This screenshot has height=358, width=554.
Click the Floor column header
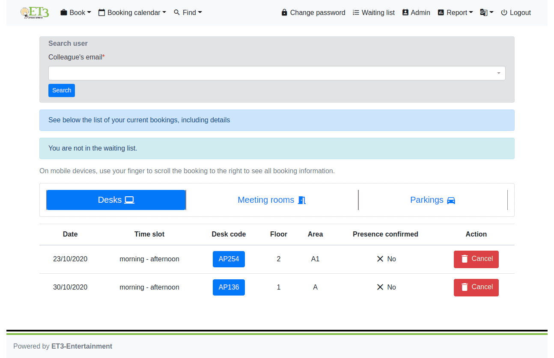pyautogui.click(x=279, y=234)
